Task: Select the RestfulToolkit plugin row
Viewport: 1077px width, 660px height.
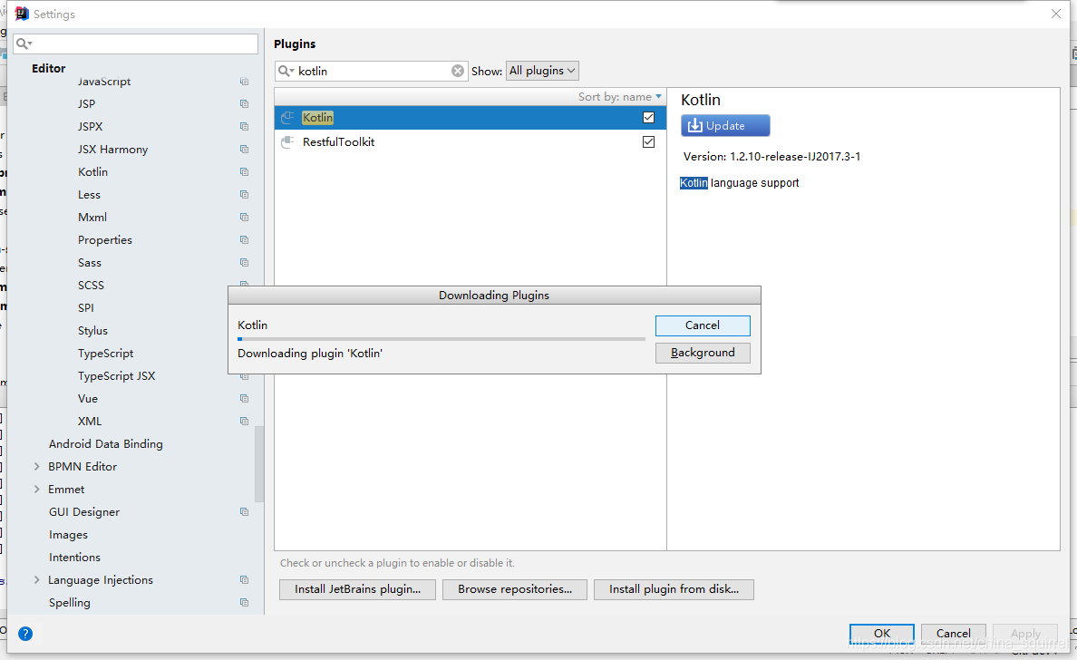Action: pos(471,142)
